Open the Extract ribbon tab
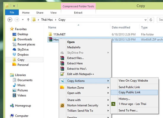The width and height of the screenshot is (163, 118). point(78,13)
